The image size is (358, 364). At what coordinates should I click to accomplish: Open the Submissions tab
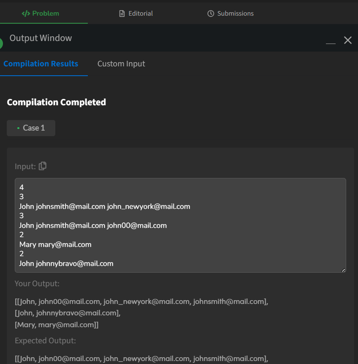230,14
